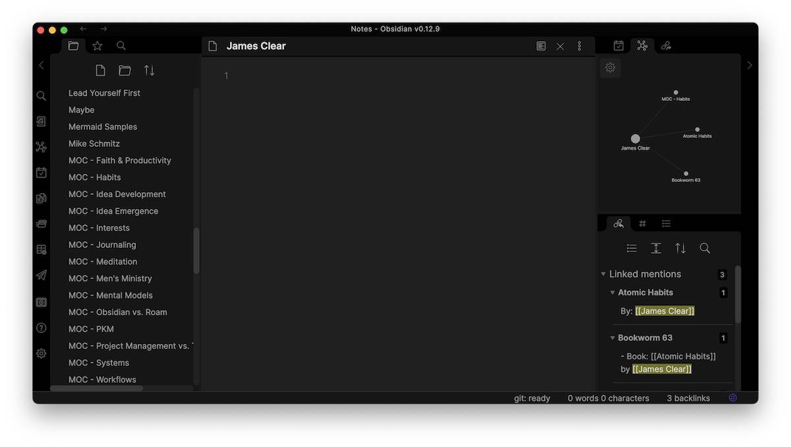791x447 pixels.
Task: Collapse the left sidebar
Action: click(41, 65)
